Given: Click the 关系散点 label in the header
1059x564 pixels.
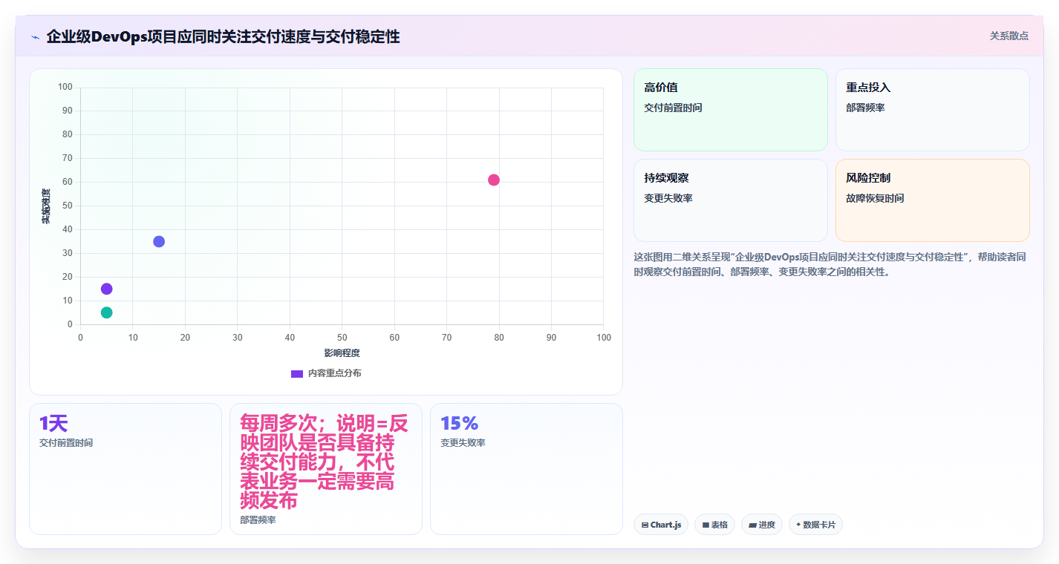Looking at the screenshot, I should pos(1009,36).
